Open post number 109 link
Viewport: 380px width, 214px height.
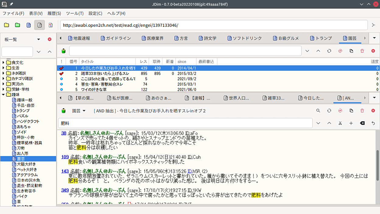(65, 157)
